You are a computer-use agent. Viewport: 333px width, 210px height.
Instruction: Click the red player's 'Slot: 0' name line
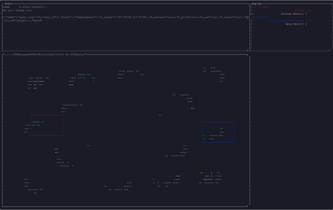pyautogui.click(x=306, y=10)
